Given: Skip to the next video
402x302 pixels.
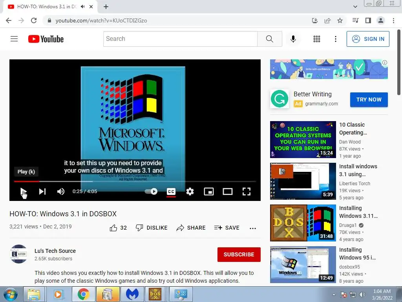Looking at the screenshot, I should (x=42, y=192).
